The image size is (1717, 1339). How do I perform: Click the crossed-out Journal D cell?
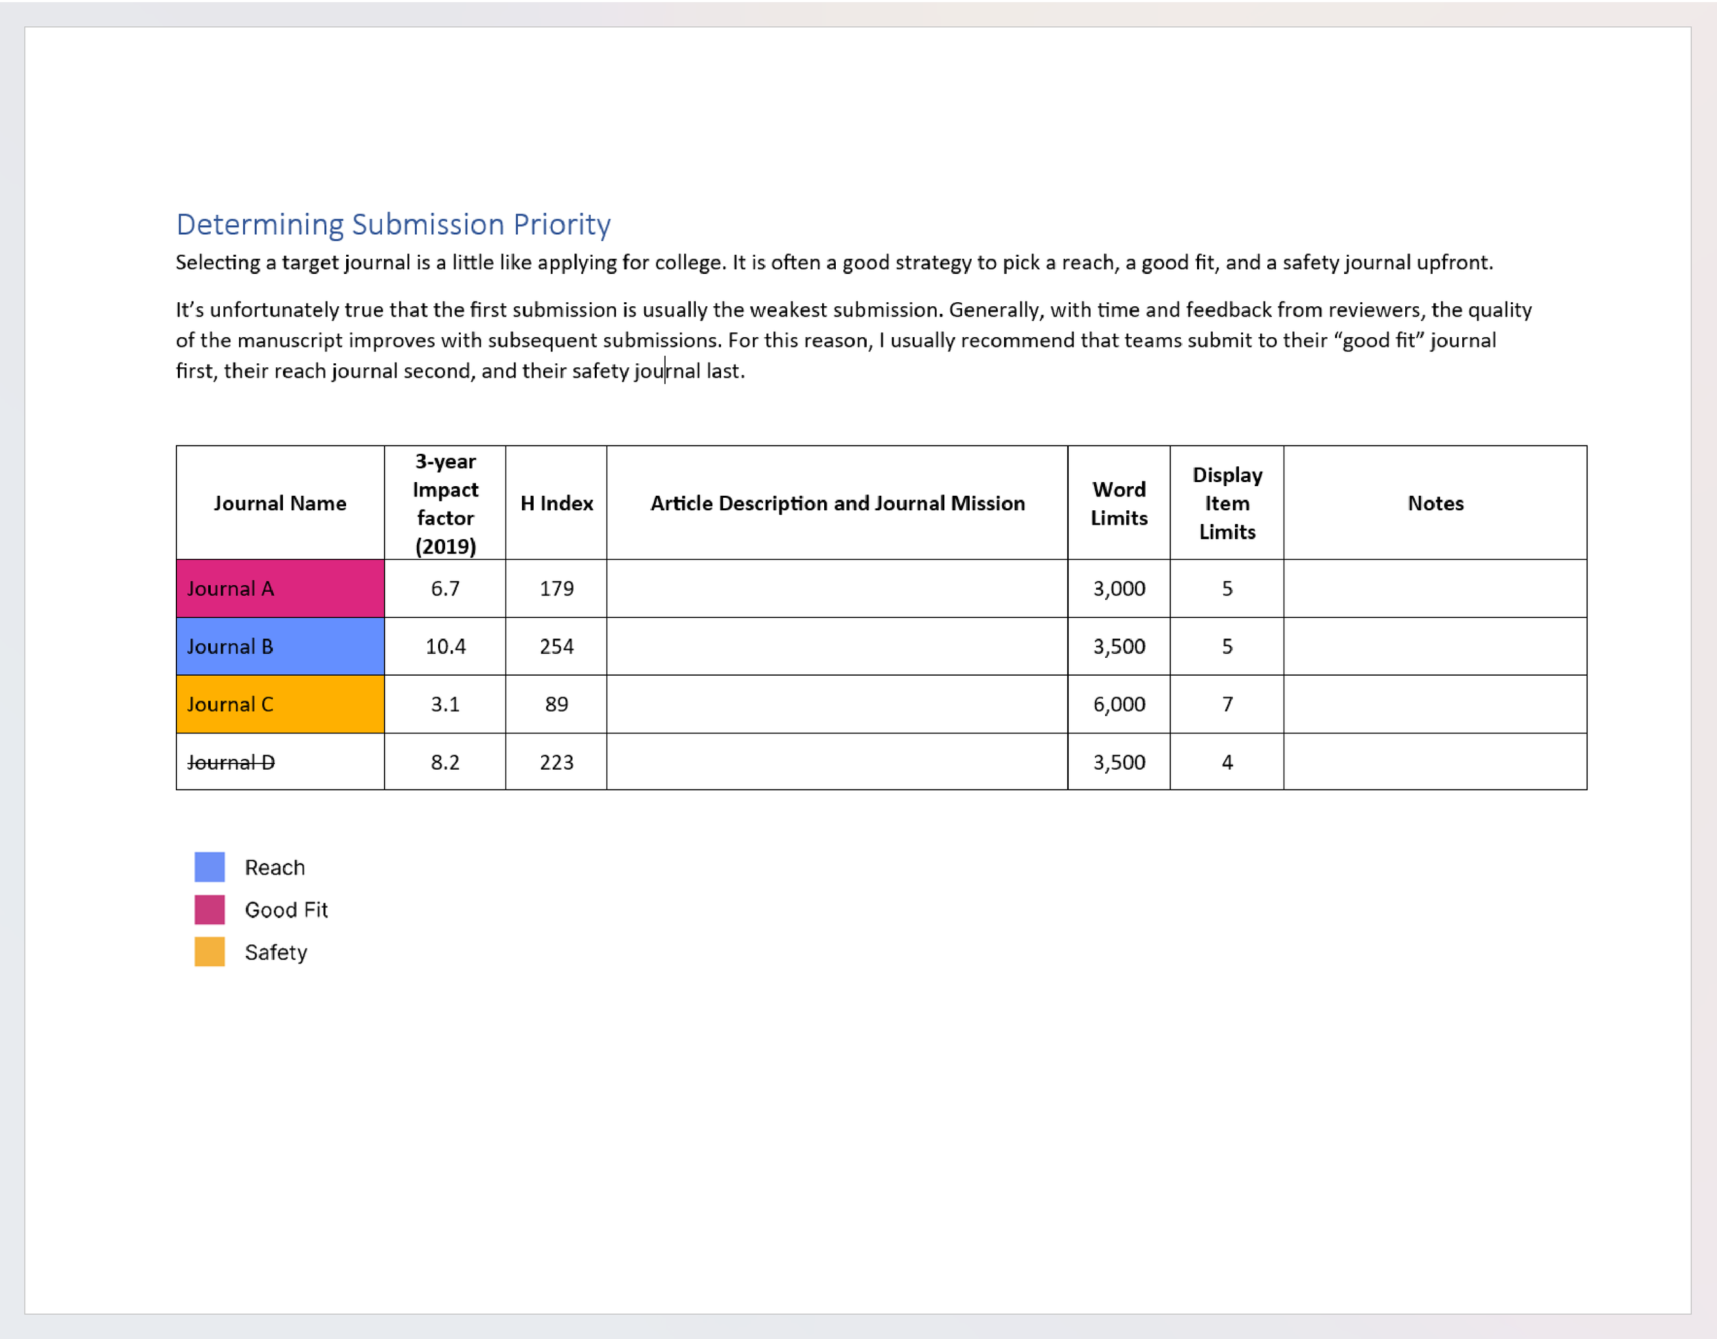click(x=280, y=762)
